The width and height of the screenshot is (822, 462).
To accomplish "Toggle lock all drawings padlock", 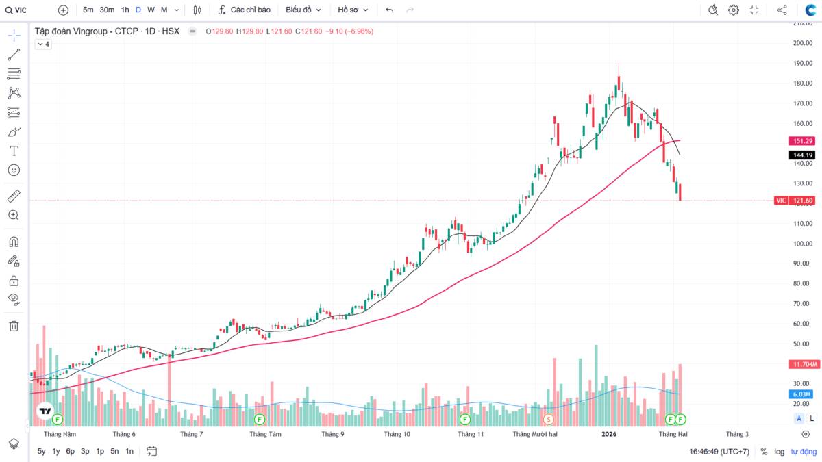I will [x=14, y=280].
